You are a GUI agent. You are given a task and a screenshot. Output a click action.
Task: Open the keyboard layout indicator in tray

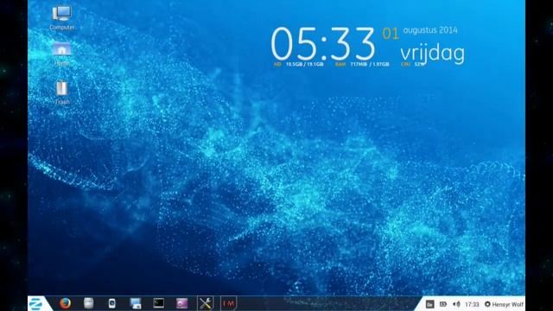click(x=429, y=304)
